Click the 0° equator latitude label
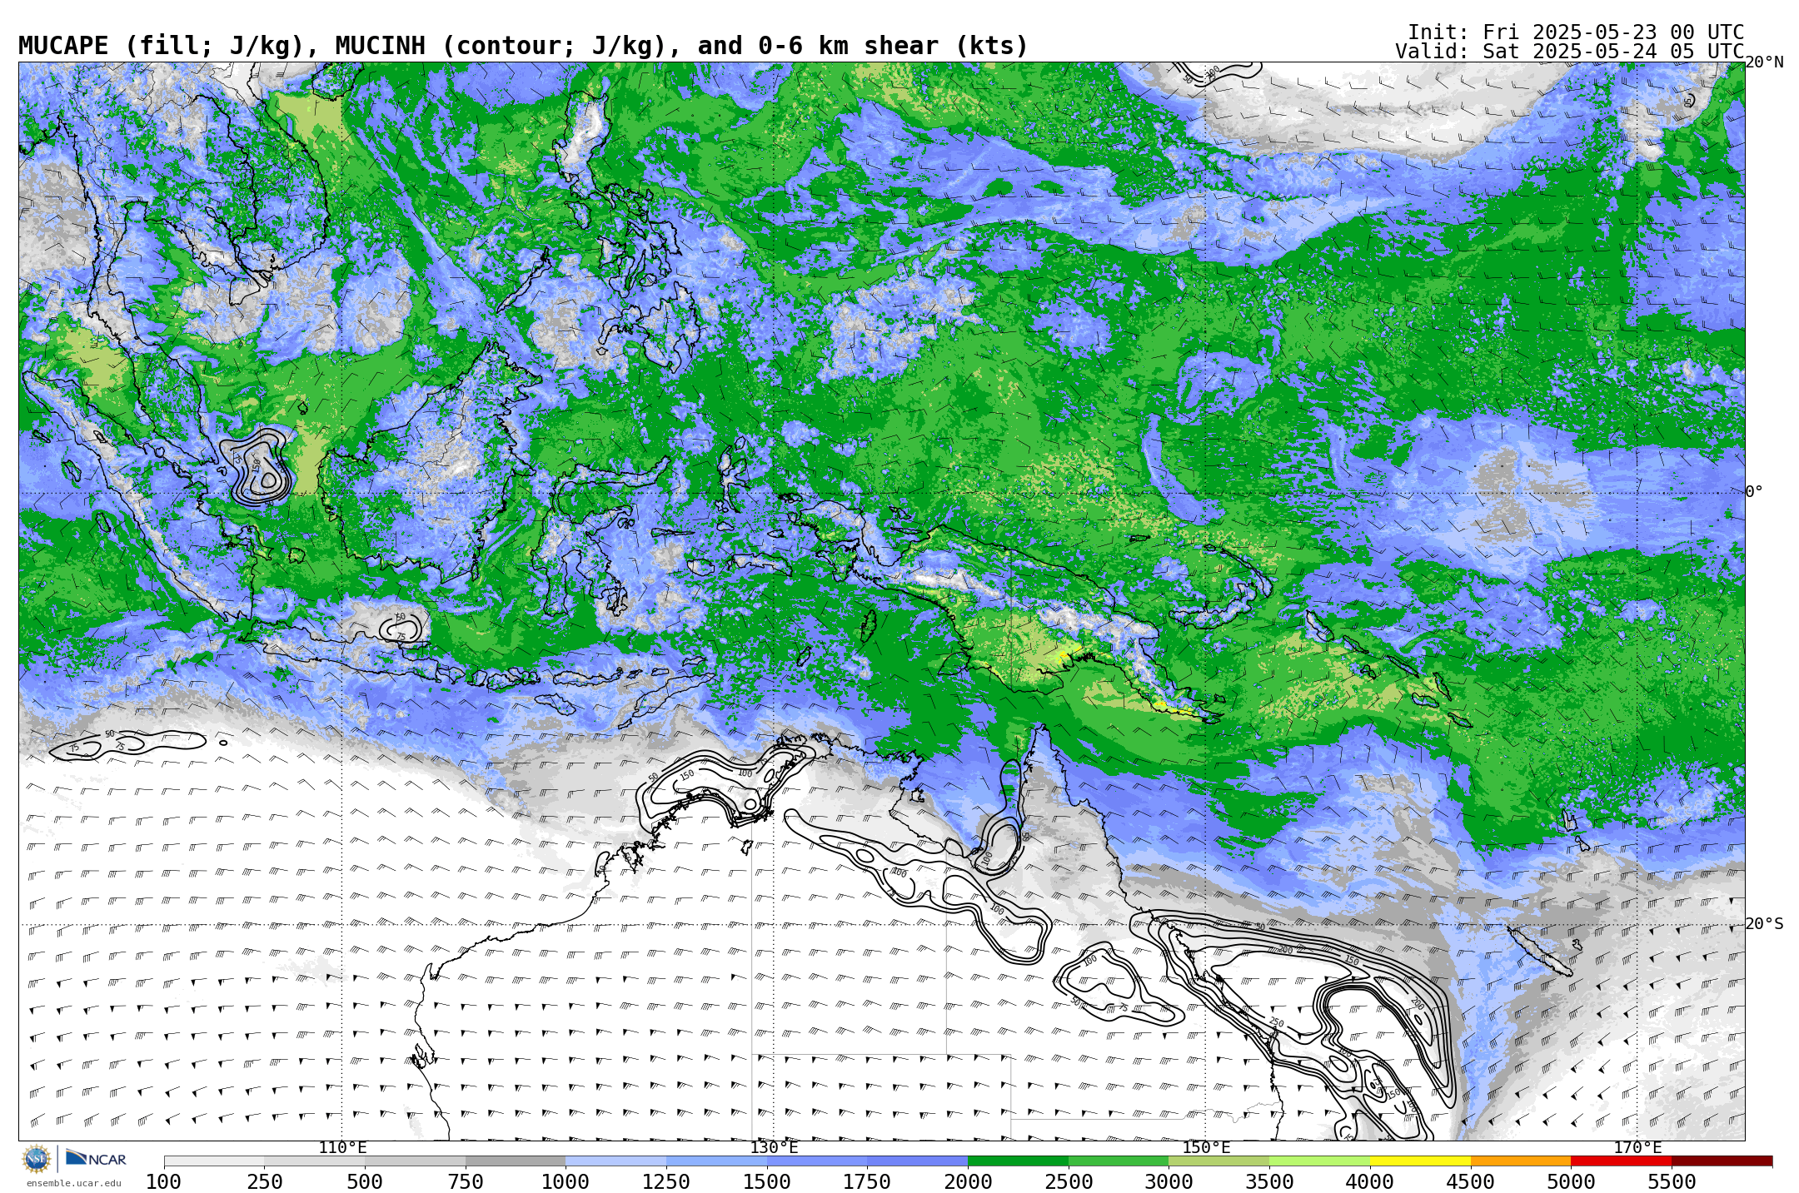This screenshot has width=1799, height=1193. [1754, 491]
